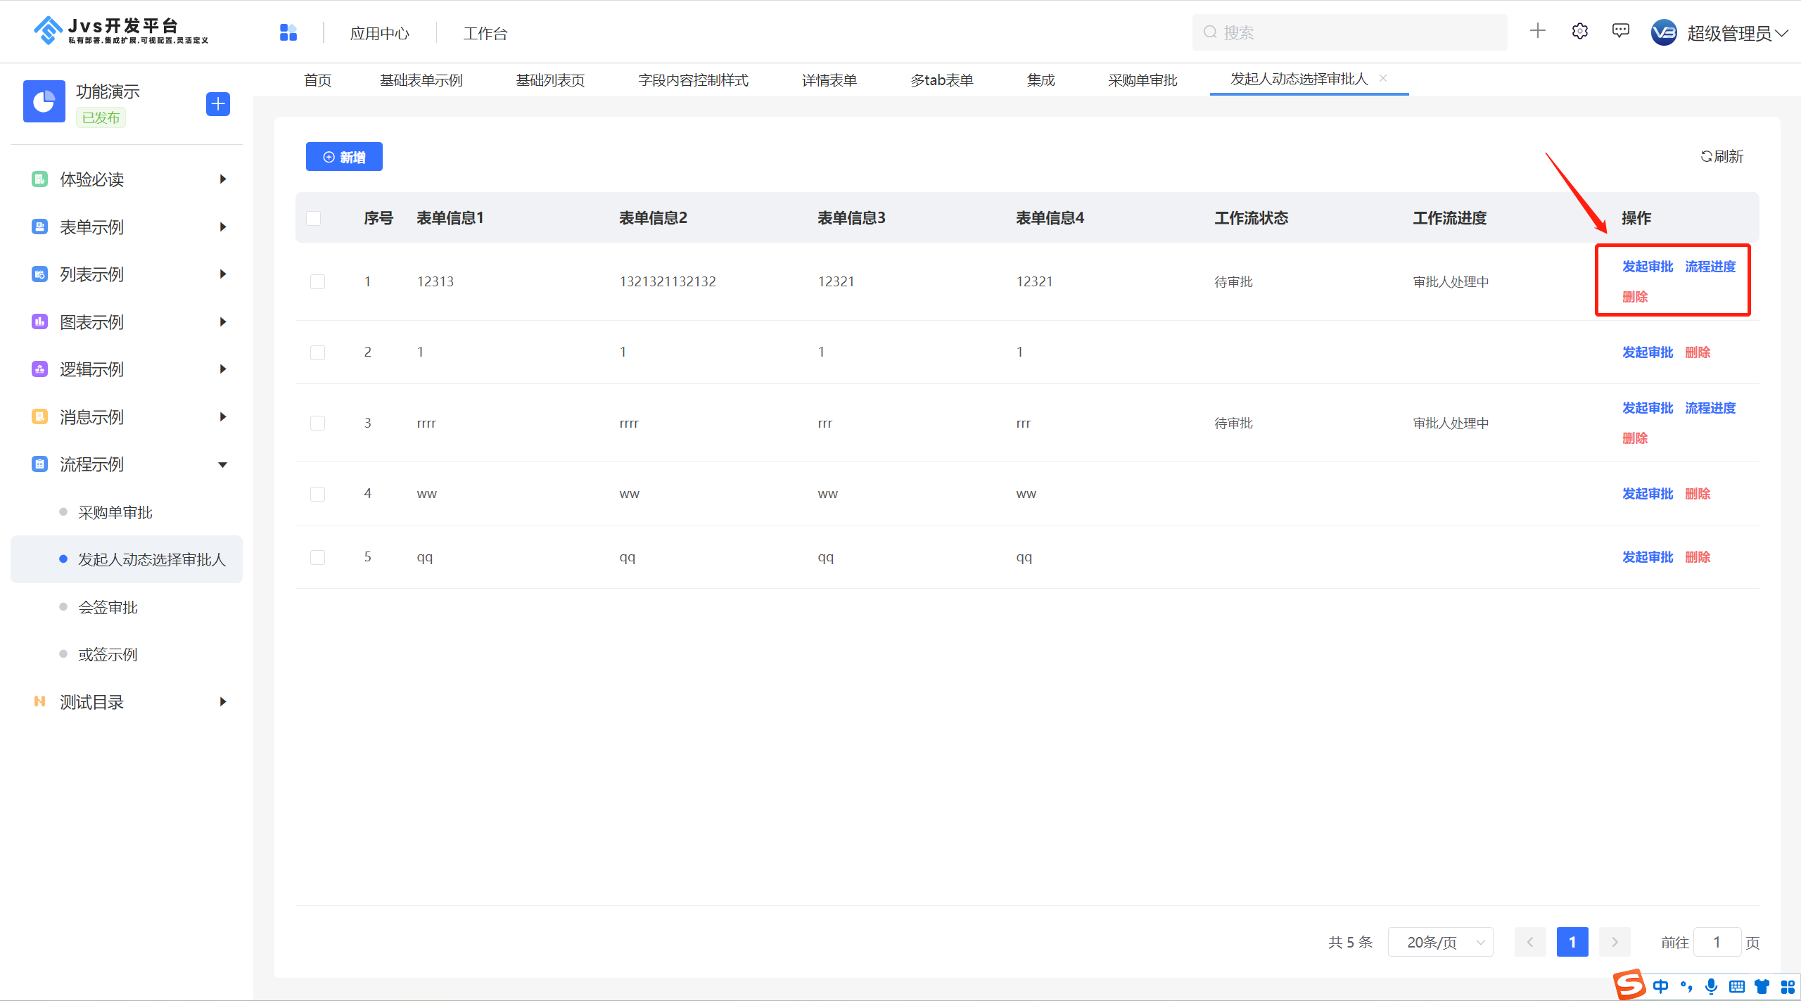Check the row 1 checkbox (12313)
The width and height of the screenshot is (1801, 1001).
(x=318, y=281)
